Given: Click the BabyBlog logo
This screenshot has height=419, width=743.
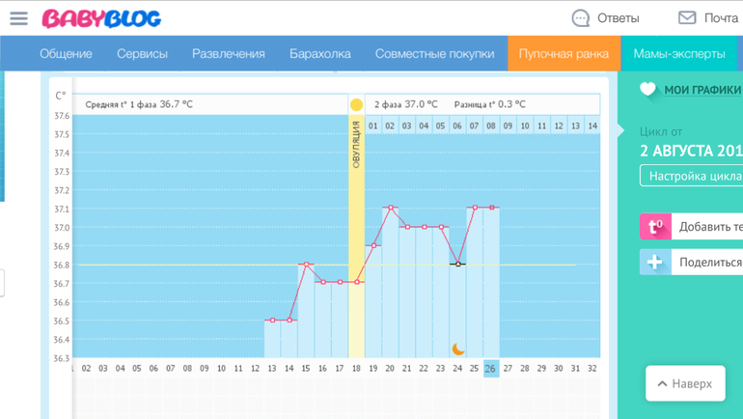Looking at the screenshot, I should coord(101,18).
